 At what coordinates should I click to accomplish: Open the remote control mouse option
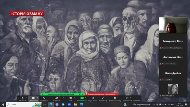[115, 99]
